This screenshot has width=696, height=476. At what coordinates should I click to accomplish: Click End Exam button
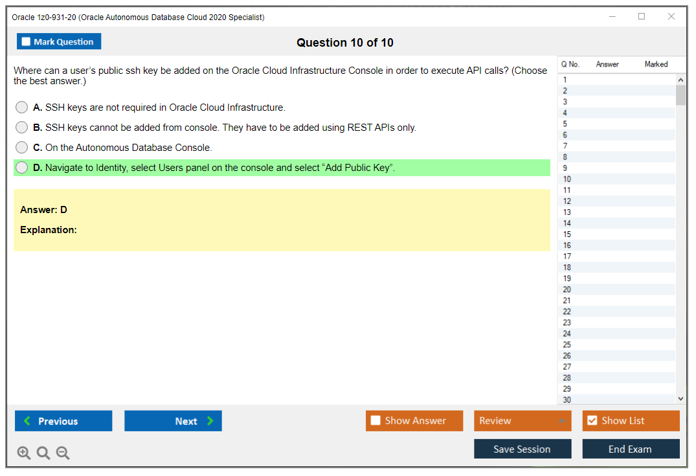tap(630, 449)
